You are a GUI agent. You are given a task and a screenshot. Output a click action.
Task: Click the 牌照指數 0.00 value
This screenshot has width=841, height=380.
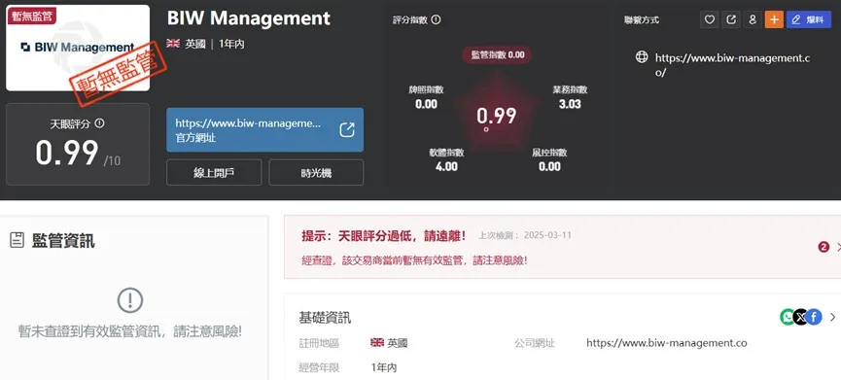click(427, 104)
